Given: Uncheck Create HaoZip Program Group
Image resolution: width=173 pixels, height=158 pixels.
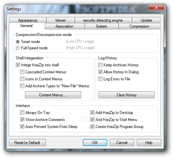Looking at the screenshot, I should click(92, 127).
